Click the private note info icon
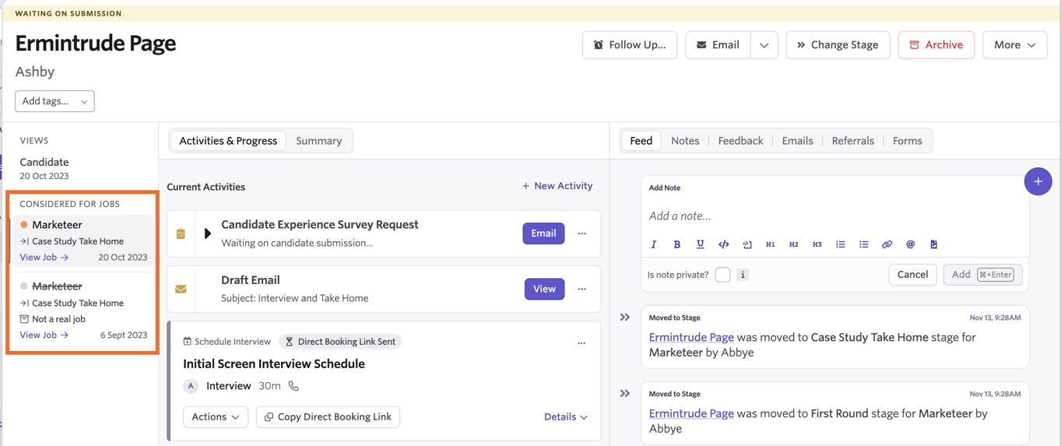Image resolution: width=1061 pixels, height=446 pixels. coord(743,275)
